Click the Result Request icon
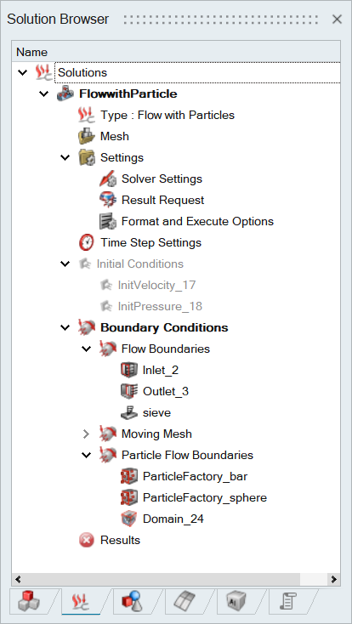The width and height of the screenshot is (352, 624). [x=107, y=200]
